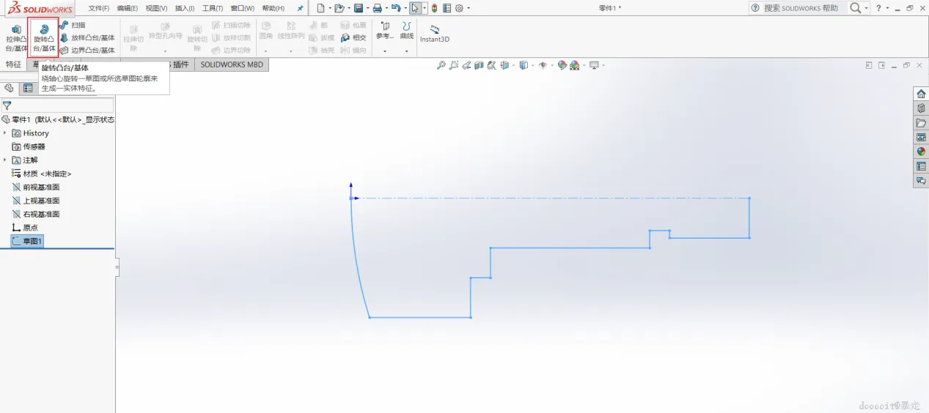Toggle the Section View icon
The image size is (929, 413).
pos(479,65)
